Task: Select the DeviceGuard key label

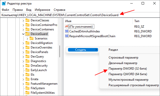Action: pyautogui.click(x=39, y=34)
